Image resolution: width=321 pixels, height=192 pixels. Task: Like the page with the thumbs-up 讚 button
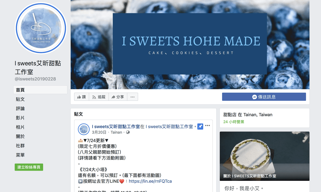(82, 97)
